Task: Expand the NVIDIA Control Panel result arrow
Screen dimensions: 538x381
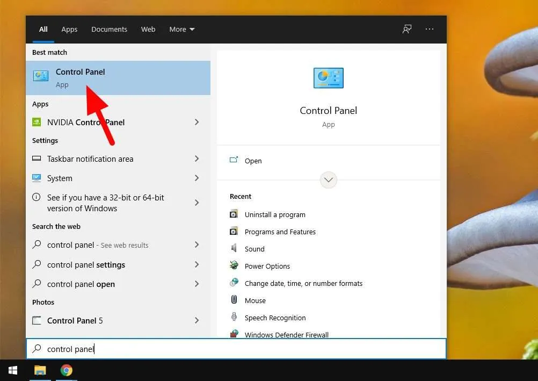Action: [x=197, y=122]
